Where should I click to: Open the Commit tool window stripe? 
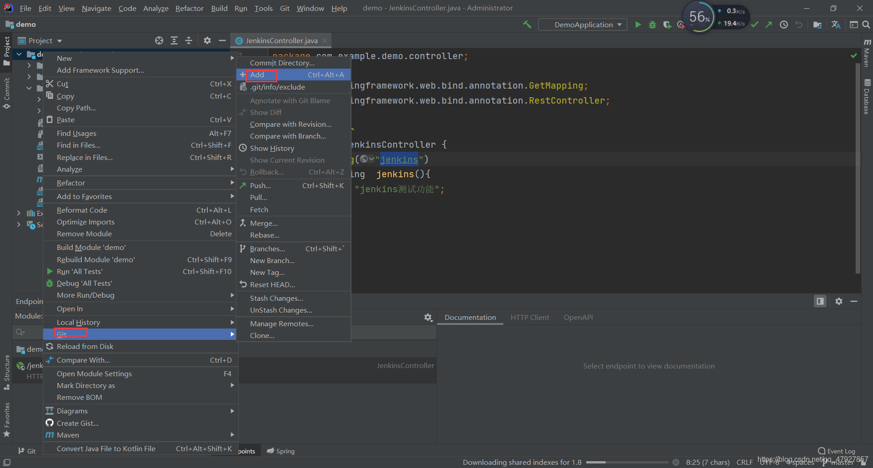pos(6,93)
